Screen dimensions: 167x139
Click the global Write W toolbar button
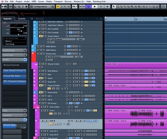pyautogui.click(x=69, y=7)
